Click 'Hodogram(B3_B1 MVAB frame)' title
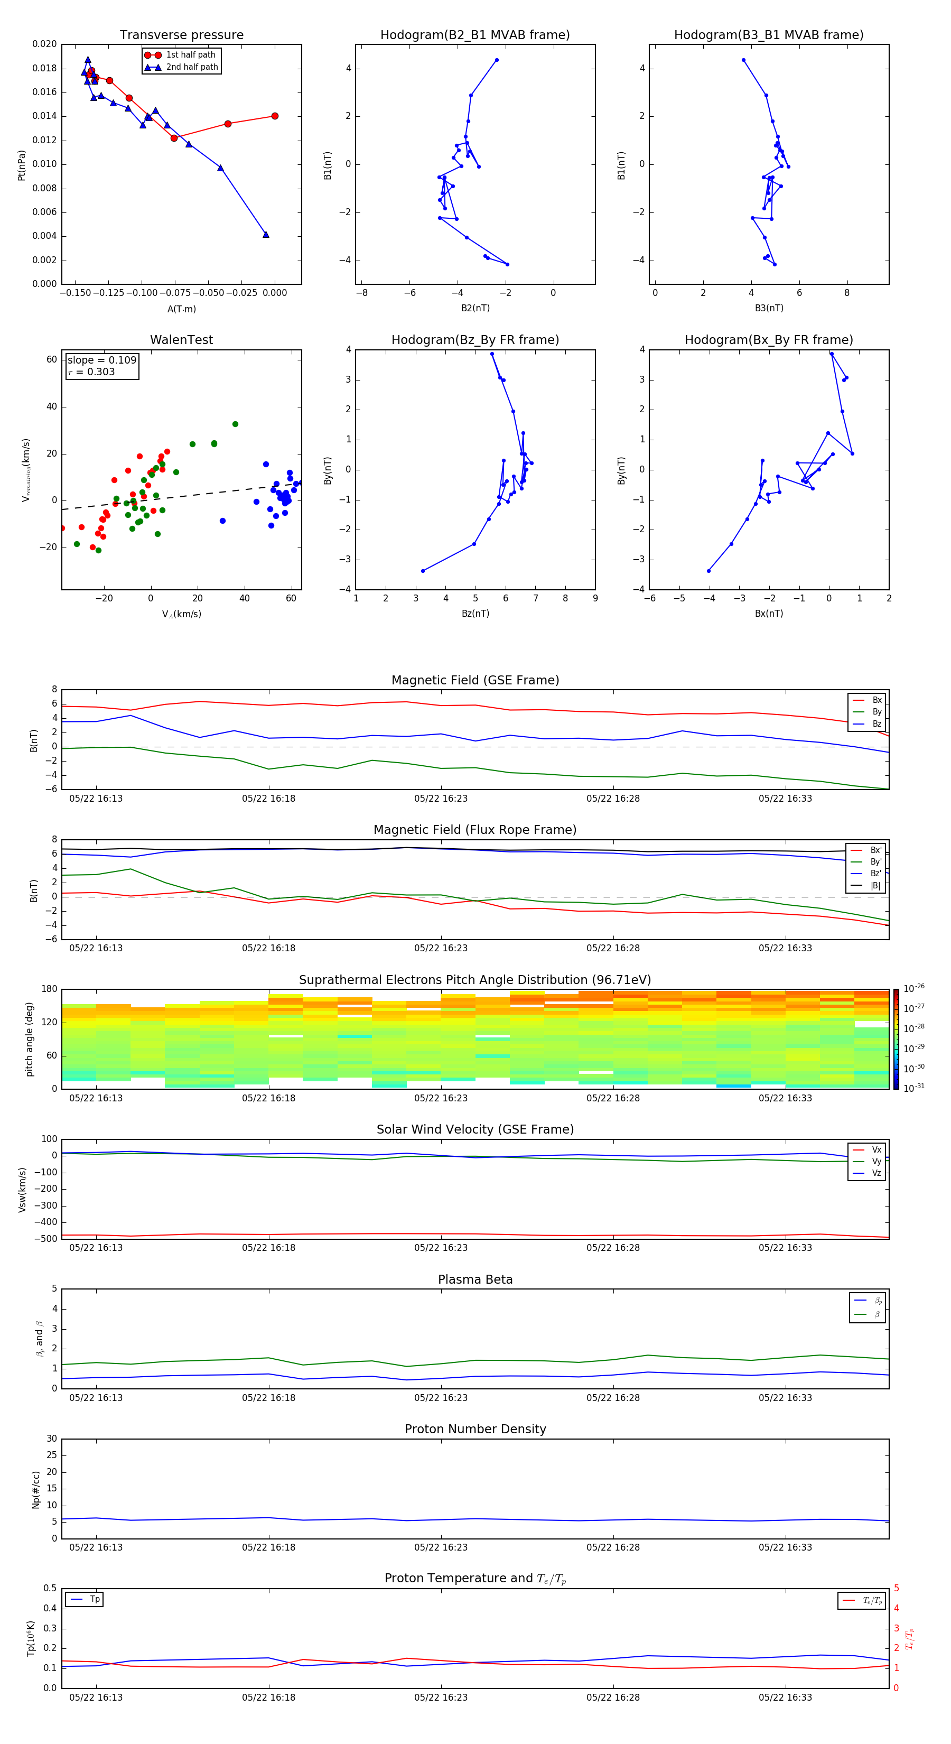This screenshot has width=951, height=1744. [x=769, y=35]
